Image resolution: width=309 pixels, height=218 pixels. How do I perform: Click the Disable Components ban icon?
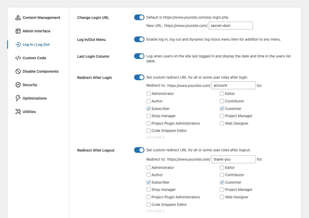point(18,71)
